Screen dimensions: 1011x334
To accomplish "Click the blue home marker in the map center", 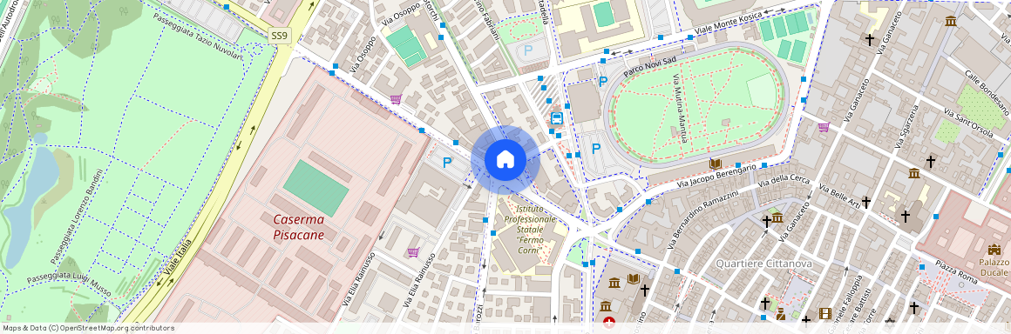I will tap(505, 159).
